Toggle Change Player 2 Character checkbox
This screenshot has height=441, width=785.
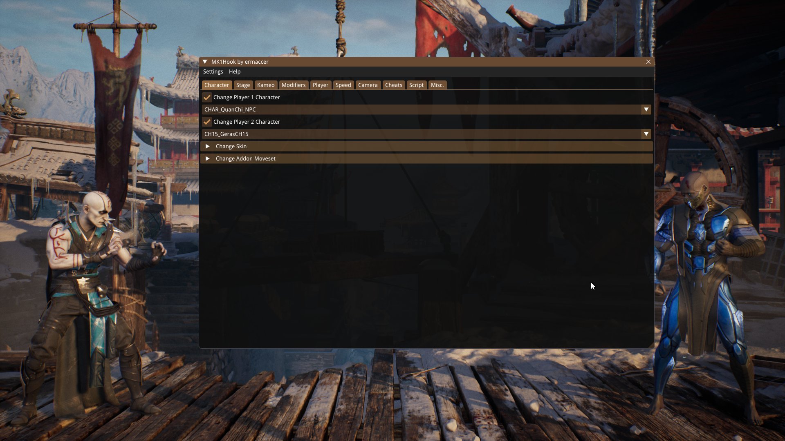[206, 121]
